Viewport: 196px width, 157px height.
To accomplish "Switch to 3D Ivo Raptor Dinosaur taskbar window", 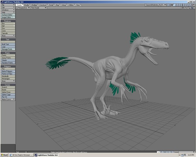I will (21, 155).
